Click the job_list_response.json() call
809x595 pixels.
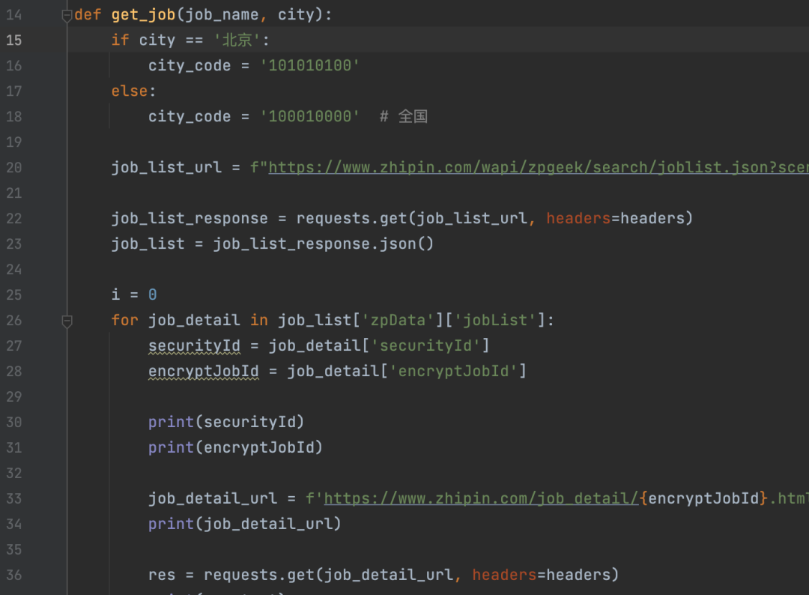[x=324, y=244]
